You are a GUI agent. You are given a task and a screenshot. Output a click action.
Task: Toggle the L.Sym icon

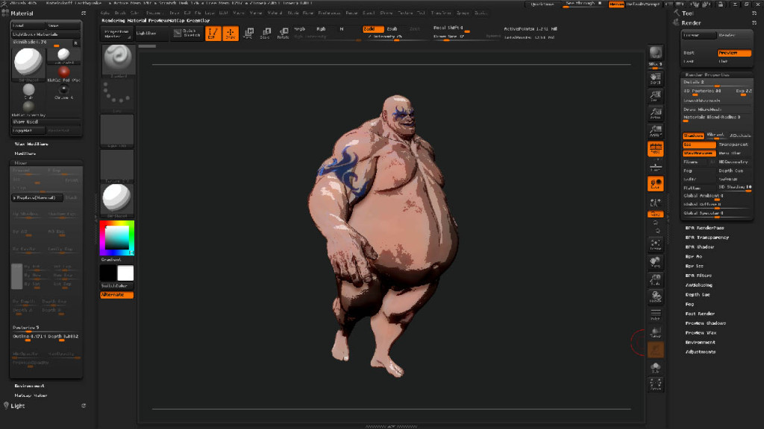[x=655, y=202]
